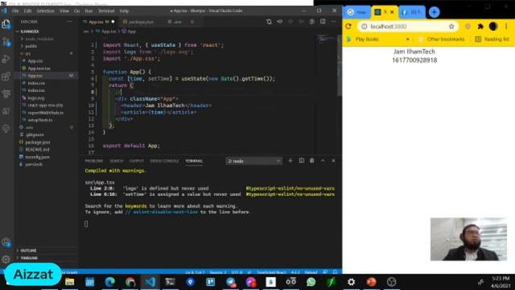
Task: Open Chrome profile avatar
Action: pyautogui.click(x=493, y=27)
